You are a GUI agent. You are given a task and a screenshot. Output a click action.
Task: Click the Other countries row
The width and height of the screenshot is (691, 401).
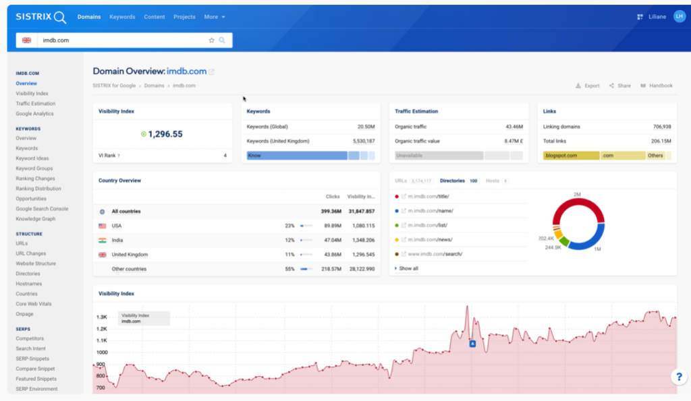click(x=237, y=269)
